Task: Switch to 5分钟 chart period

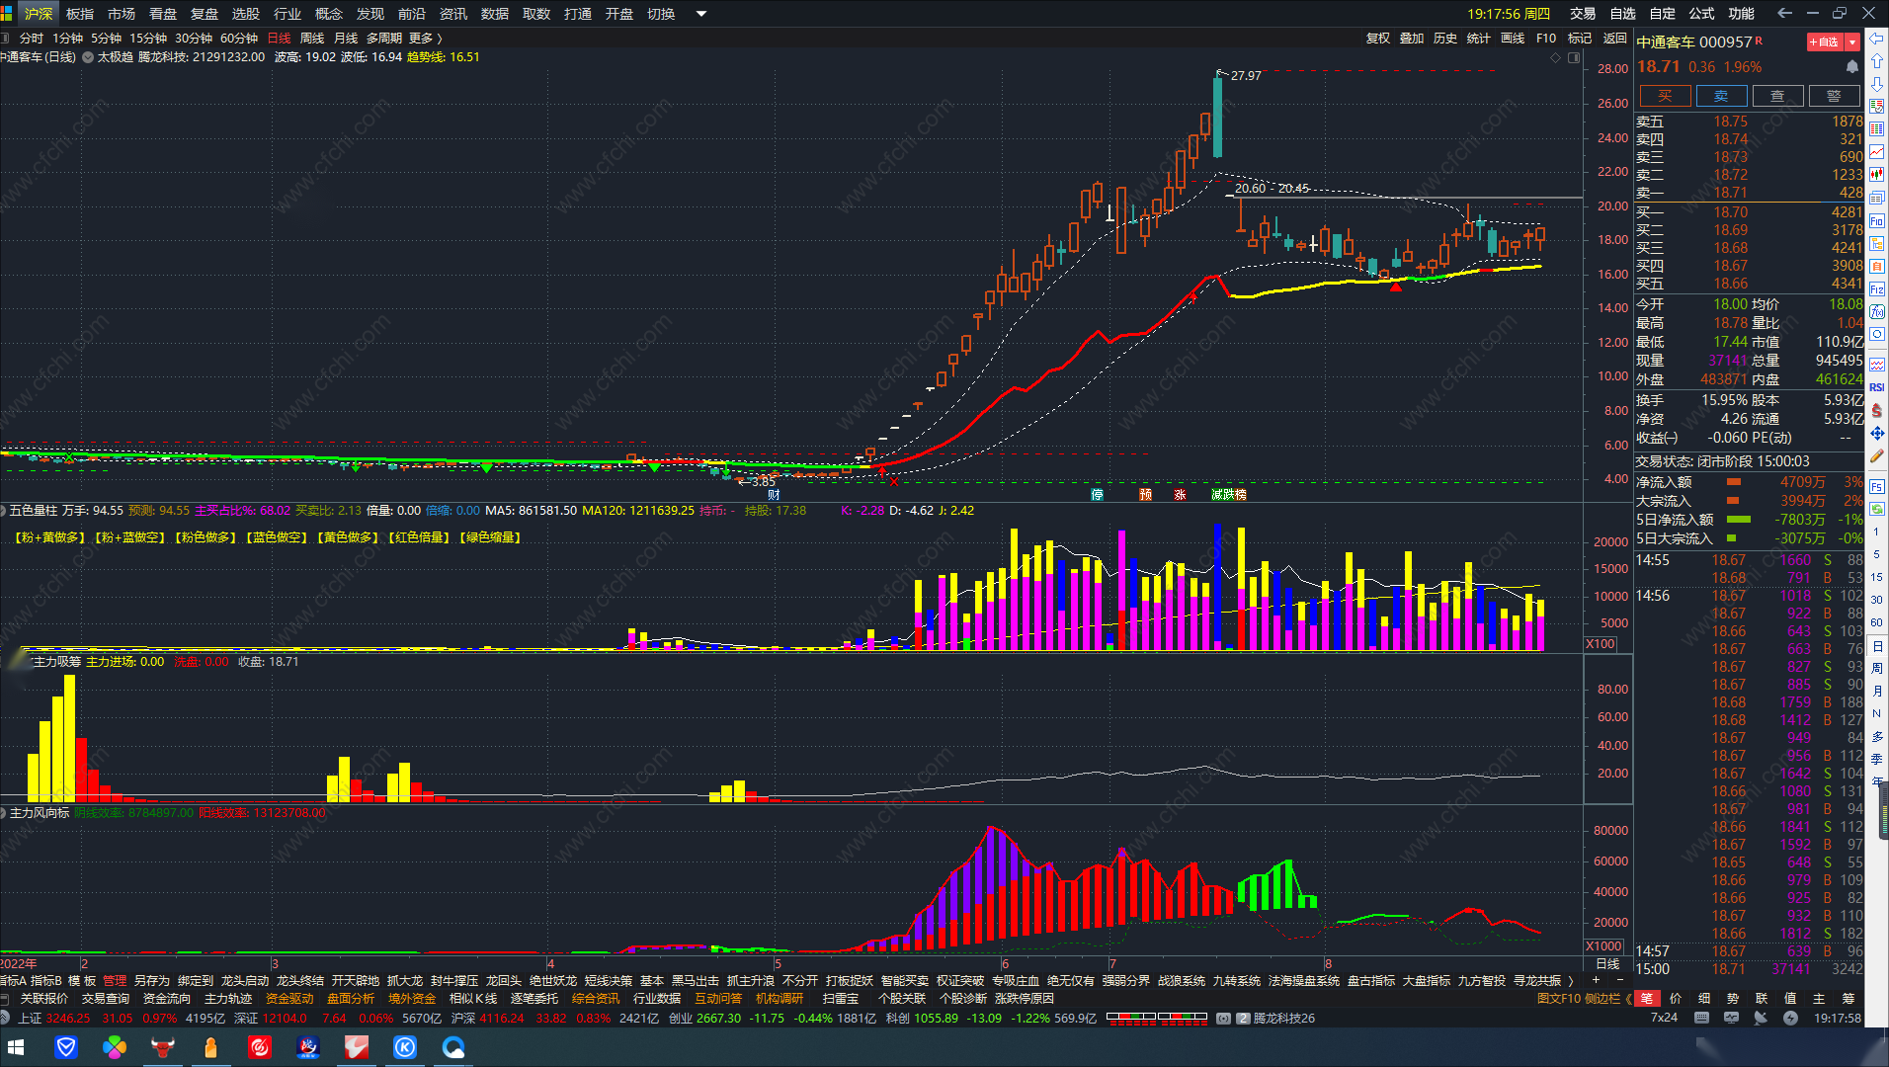Action: pos(107,39)
